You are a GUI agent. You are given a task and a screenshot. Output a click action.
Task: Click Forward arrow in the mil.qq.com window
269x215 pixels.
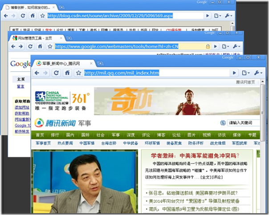45,73
